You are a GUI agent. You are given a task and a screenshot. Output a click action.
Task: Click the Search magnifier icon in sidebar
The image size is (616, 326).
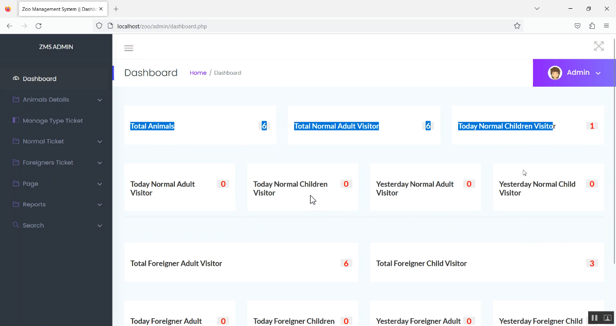point(16,225)
